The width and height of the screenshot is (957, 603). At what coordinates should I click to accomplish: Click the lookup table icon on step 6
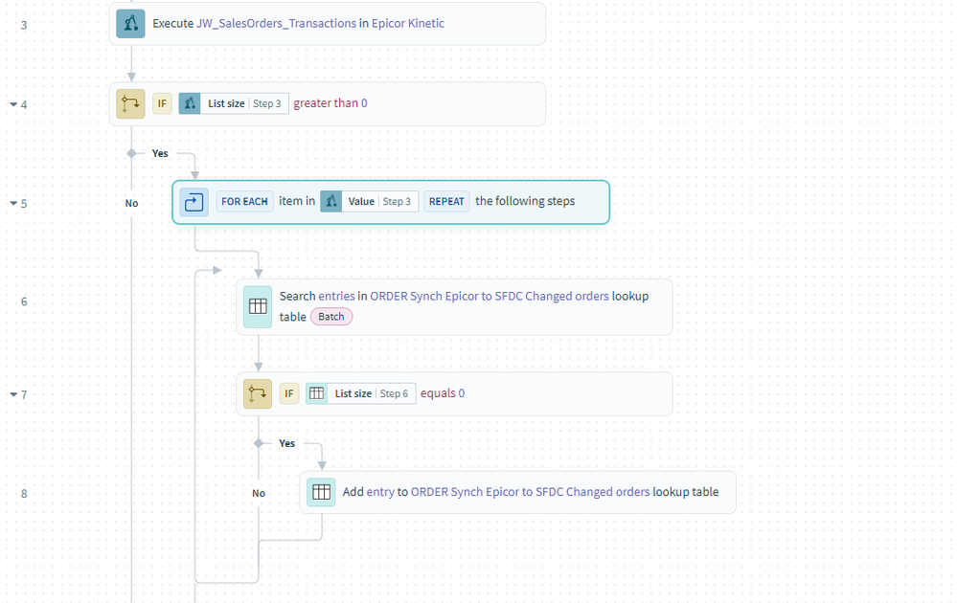pos(258,306)
